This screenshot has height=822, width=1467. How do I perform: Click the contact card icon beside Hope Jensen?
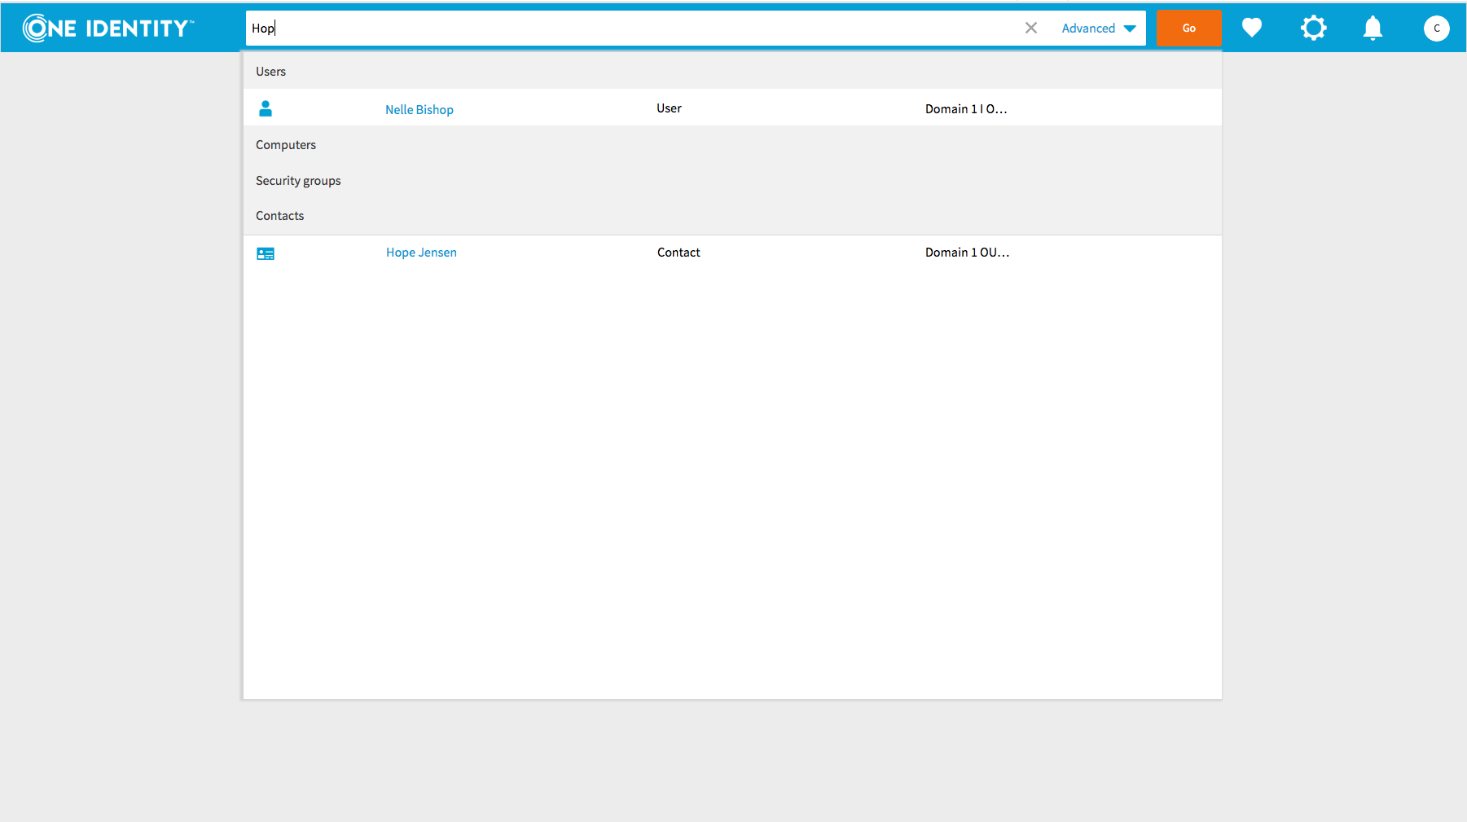266,253
